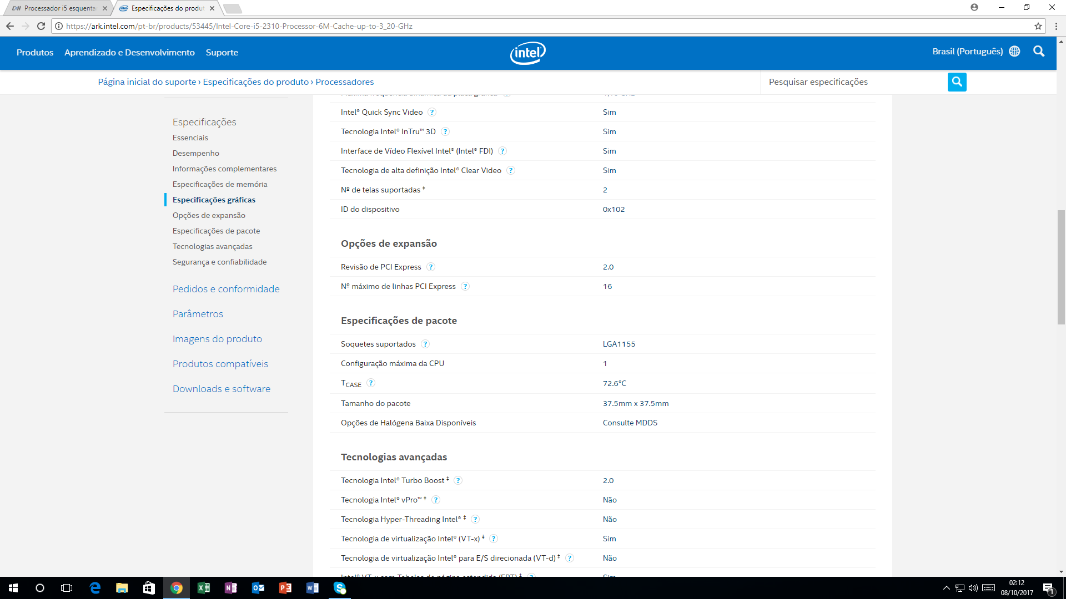Click the Processadores breadcrumb link
Screen dimensions: 1066x599
[x=344, y=82]
